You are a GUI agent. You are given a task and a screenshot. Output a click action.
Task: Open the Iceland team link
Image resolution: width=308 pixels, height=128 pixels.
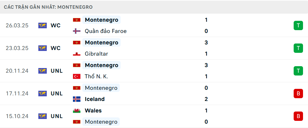point(95,99)
